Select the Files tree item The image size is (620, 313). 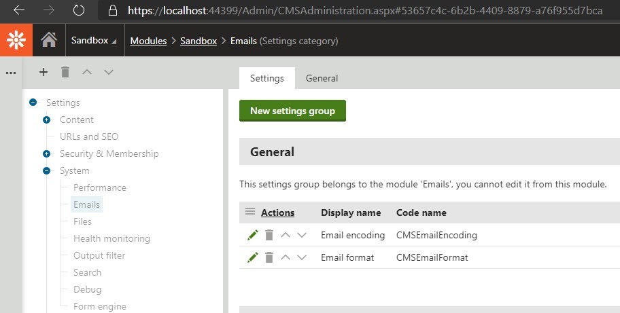(82, 221)
